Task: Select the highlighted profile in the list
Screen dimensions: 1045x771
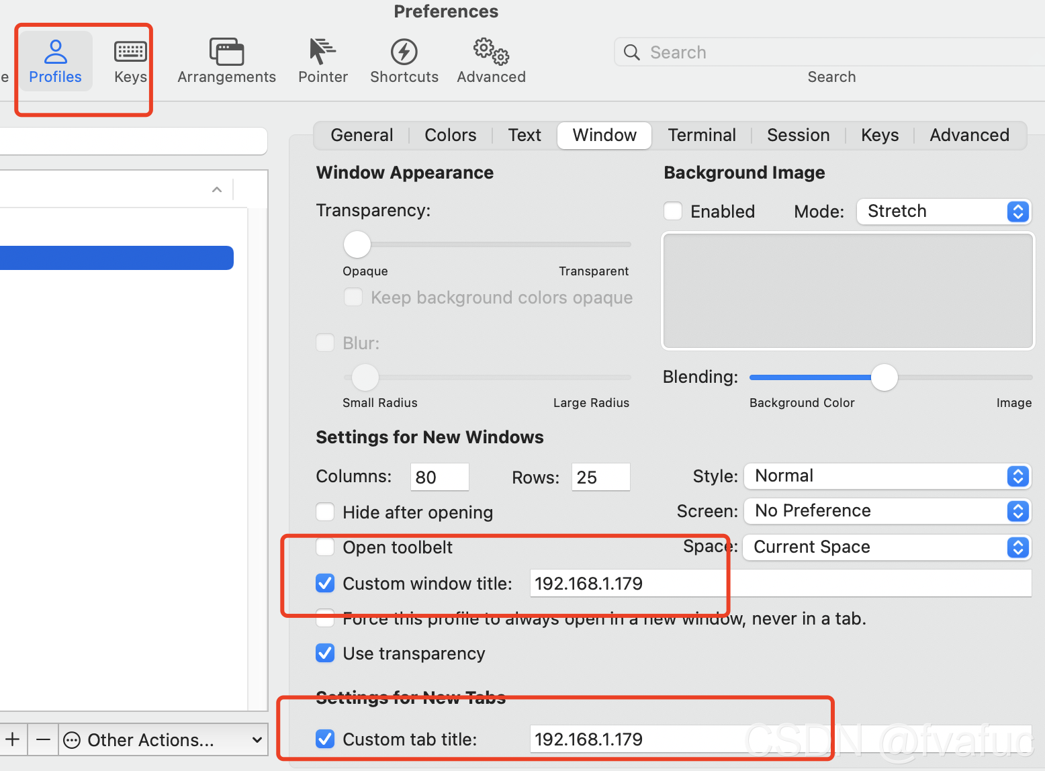Action: 116,258
